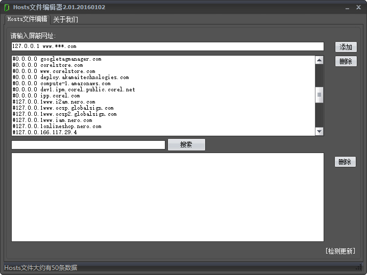Open the 关于我们 tab
Viewport: 367px width, 275px height.
point(65,19)
